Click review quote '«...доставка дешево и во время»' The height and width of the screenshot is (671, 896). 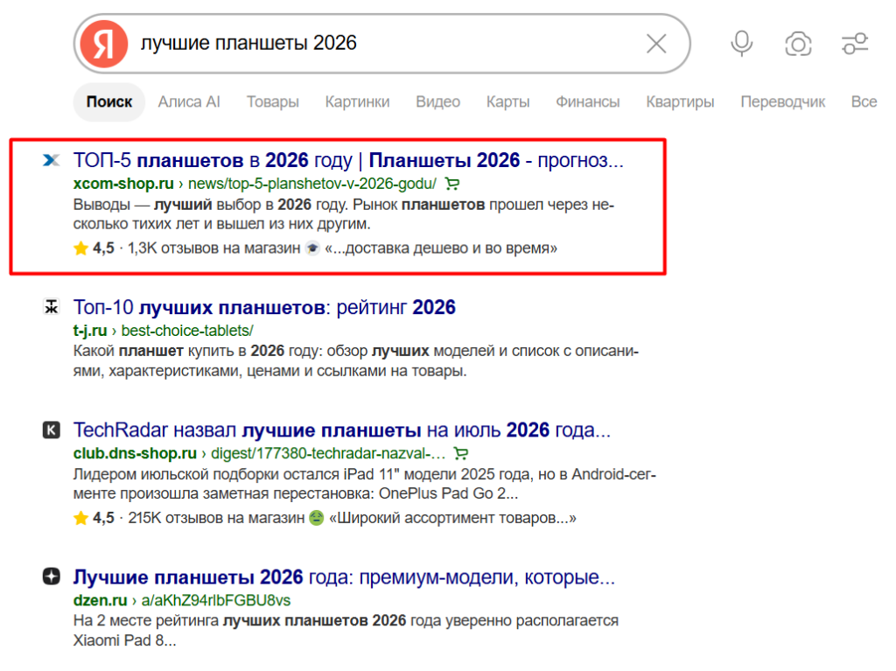441,248
